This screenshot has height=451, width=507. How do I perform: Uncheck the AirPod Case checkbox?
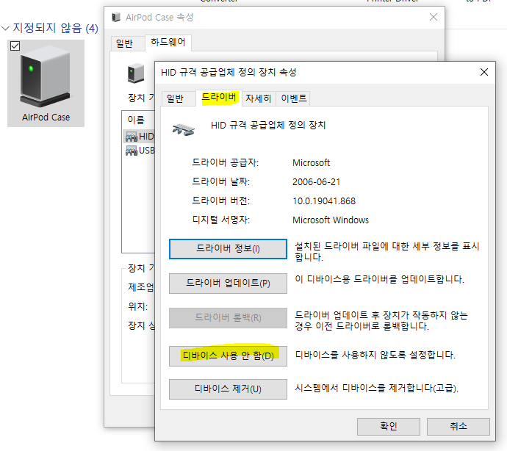(x=15, y=46)
